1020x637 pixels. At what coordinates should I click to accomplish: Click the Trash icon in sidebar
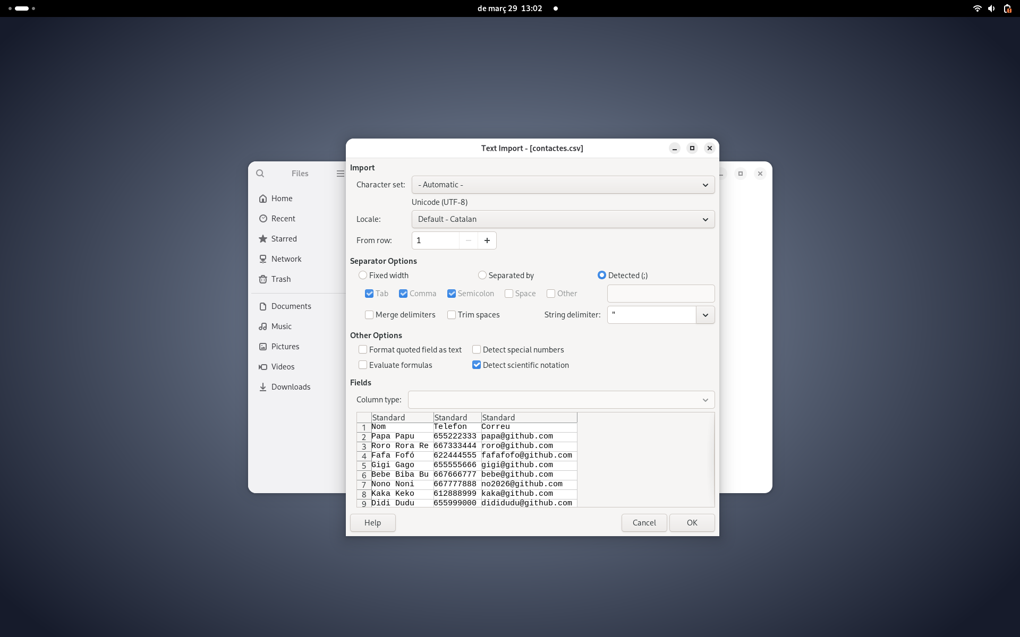[263, 279]
